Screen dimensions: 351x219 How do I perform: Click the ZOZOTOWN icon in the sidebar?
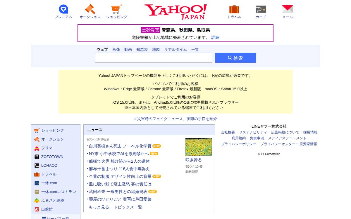point(37,157)
